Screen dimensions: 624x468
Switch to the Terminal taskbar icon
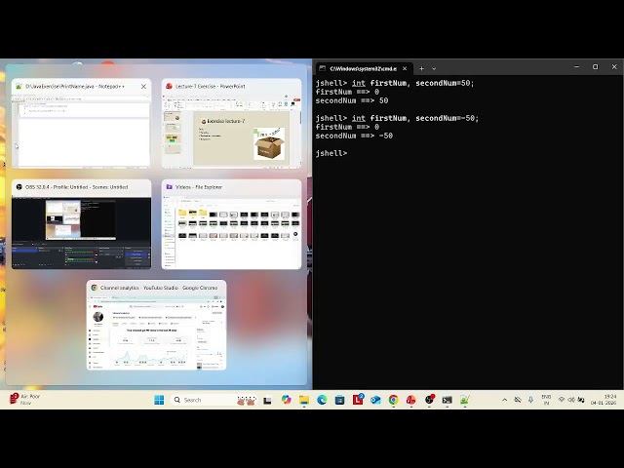pyautogui.click(x=447, y=400)
